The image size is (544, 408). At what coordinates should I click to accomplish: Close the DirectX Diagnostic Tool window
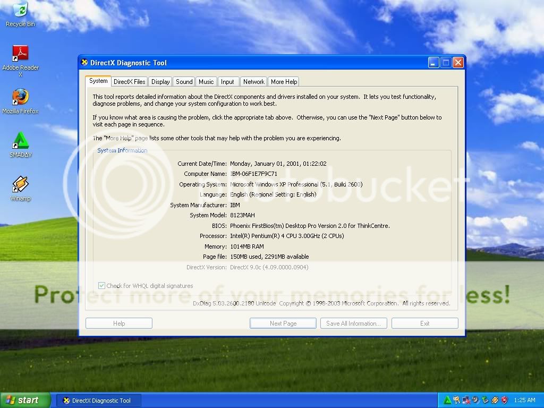(x=458, y=63)
